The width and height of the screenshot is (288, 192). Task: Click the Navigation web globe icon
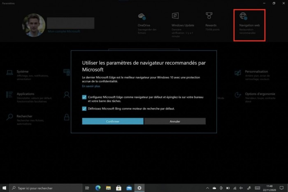pos(244,16)
